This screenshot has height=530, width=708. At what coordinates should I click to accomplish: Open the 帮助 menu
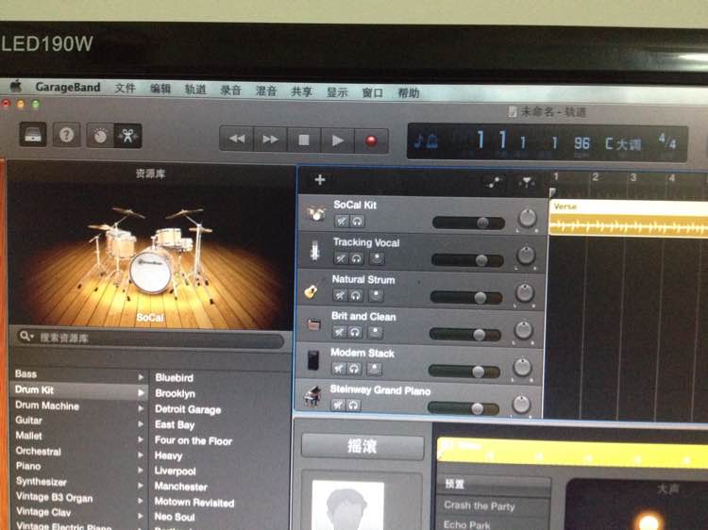[x=408, y=93]
